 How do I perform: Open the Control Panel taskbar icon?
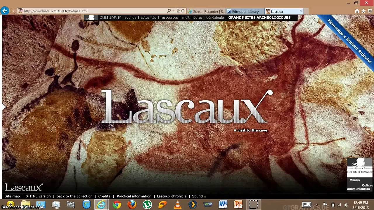(41, 205)
